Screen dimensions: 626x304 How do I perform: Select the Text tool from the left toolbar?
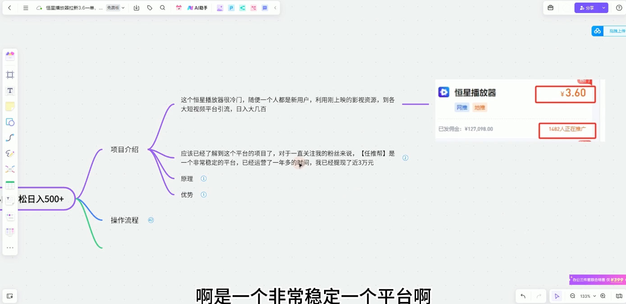(x=10, y=90)
